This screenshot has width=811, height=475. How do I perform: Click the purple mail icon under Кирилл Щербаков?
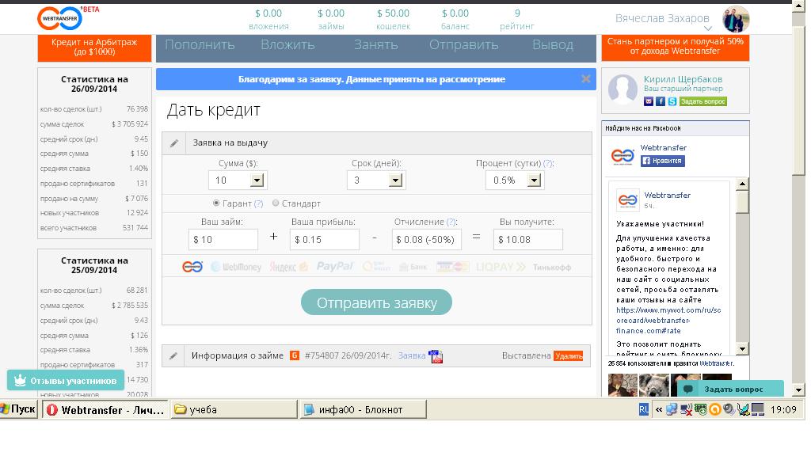coord(648,101)
